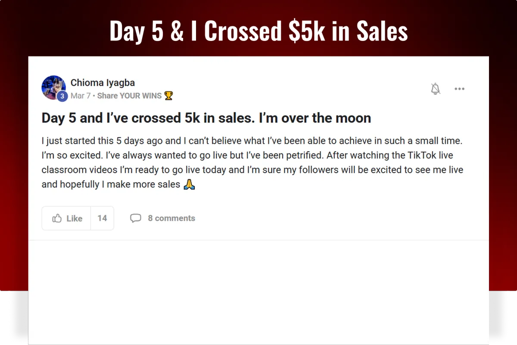This screenshot has height=345, width=517.
Task: Click the post body paragraph text
Action: click(x=252, y=163)
